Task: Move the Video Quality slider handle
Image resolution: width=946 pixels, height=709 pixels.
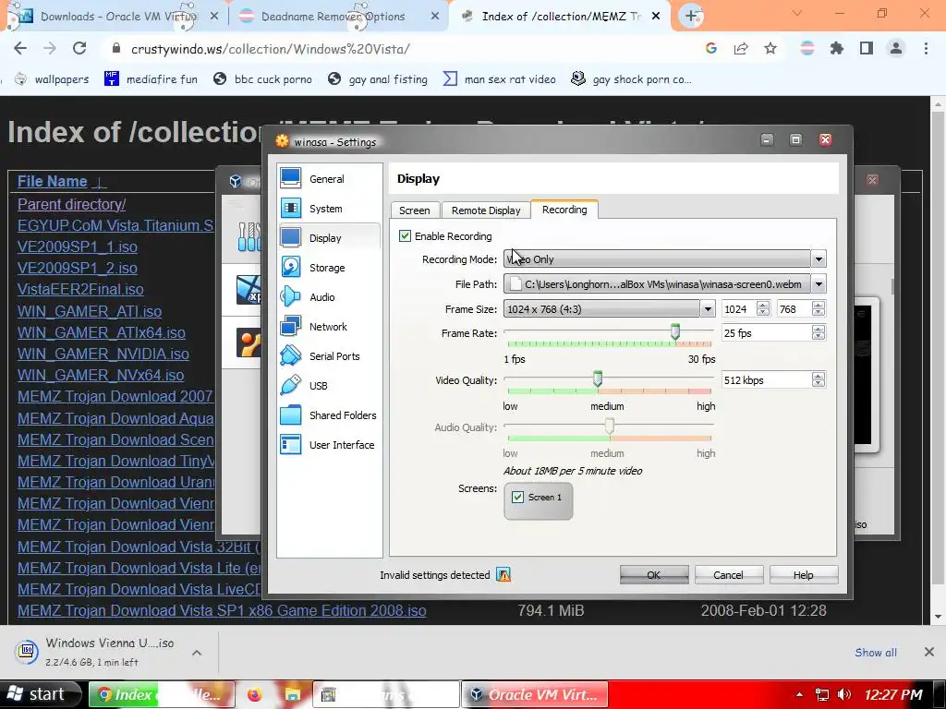Action: pos(598,378)
